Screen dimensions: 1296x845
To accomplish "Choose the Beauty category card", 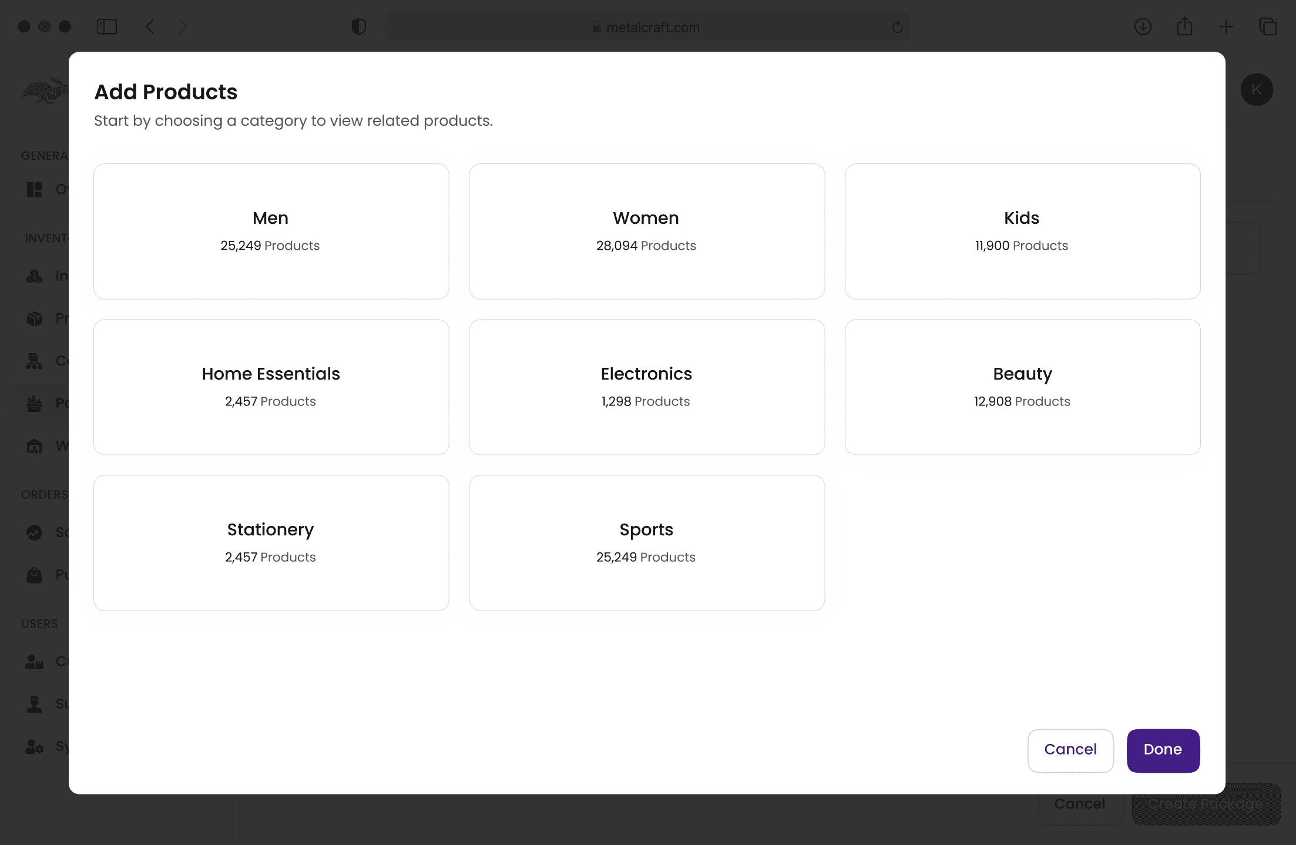I will [x=1022, y=387].
